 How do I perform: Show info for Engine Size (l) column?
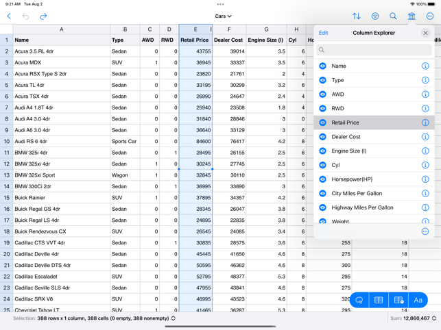click(425, 151)
